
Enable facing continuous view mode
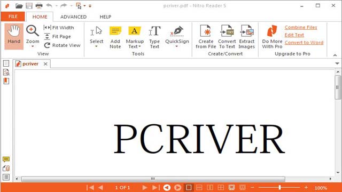221,187
